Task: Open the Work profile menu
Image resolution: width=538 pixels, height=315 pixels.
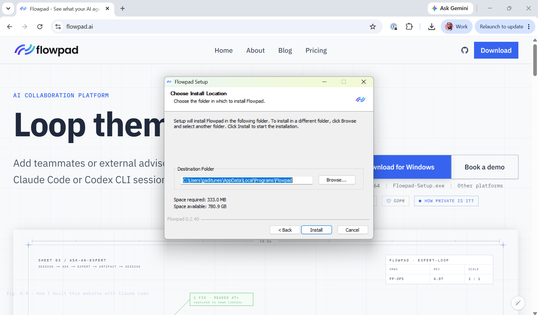Action: [x=456, y=27]
